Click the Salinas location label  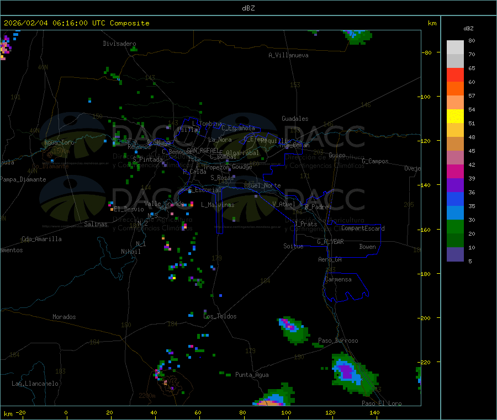pos(96,224)
